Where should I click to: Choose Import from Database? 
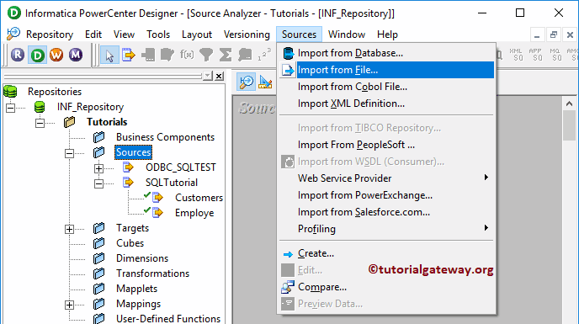coord(386,53)
